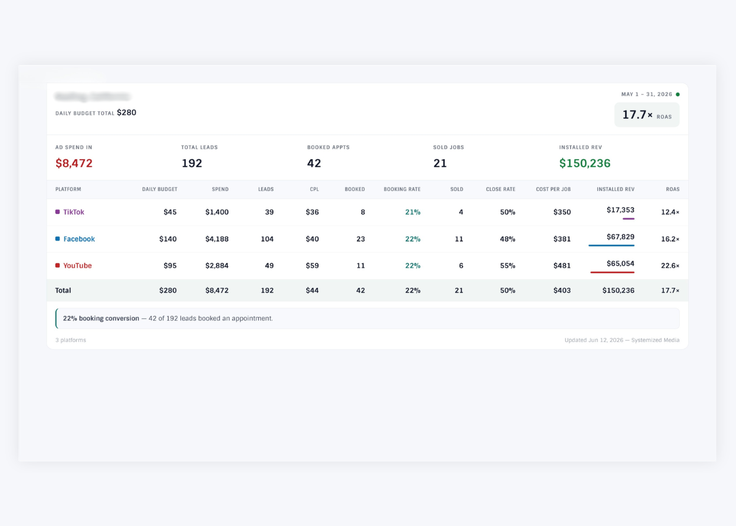736x526 pixels.
Task: Click Facebook's $40 CPL cell
Action: coord(313,239)
